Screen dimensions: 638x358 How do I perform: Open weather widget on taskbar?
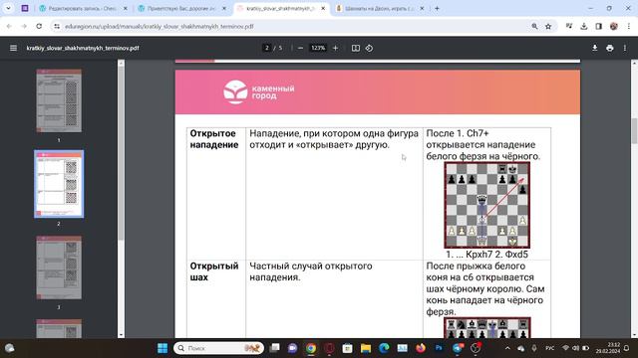(x=9, y=348)
